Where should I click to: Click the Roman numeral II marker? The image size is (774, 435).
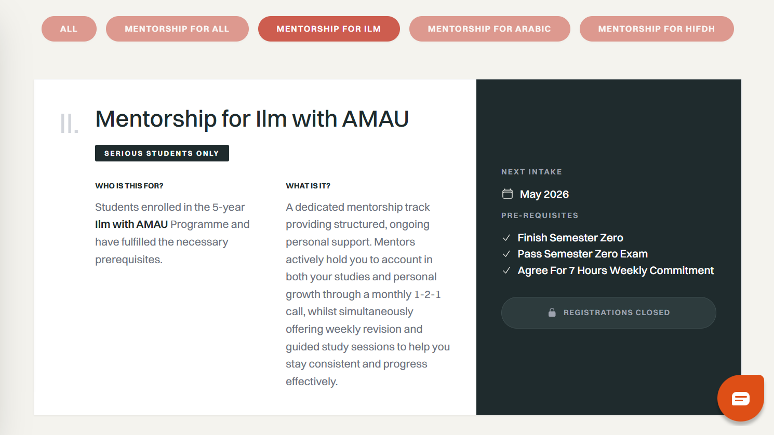[x=69, y=124]
